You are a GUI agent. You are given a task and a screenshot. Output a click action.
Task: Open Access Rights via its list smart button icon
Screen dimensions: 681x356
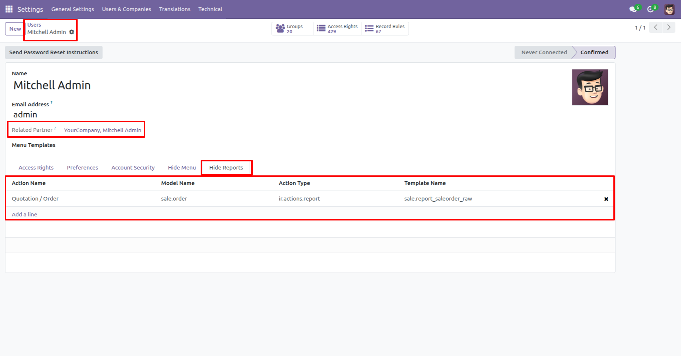pos(321,28)
